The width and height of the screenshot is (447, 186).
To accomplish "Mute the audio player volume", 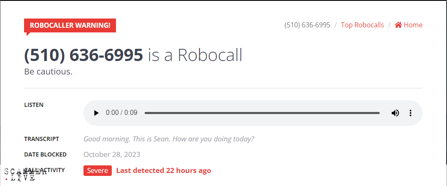I will click(395, 113).
